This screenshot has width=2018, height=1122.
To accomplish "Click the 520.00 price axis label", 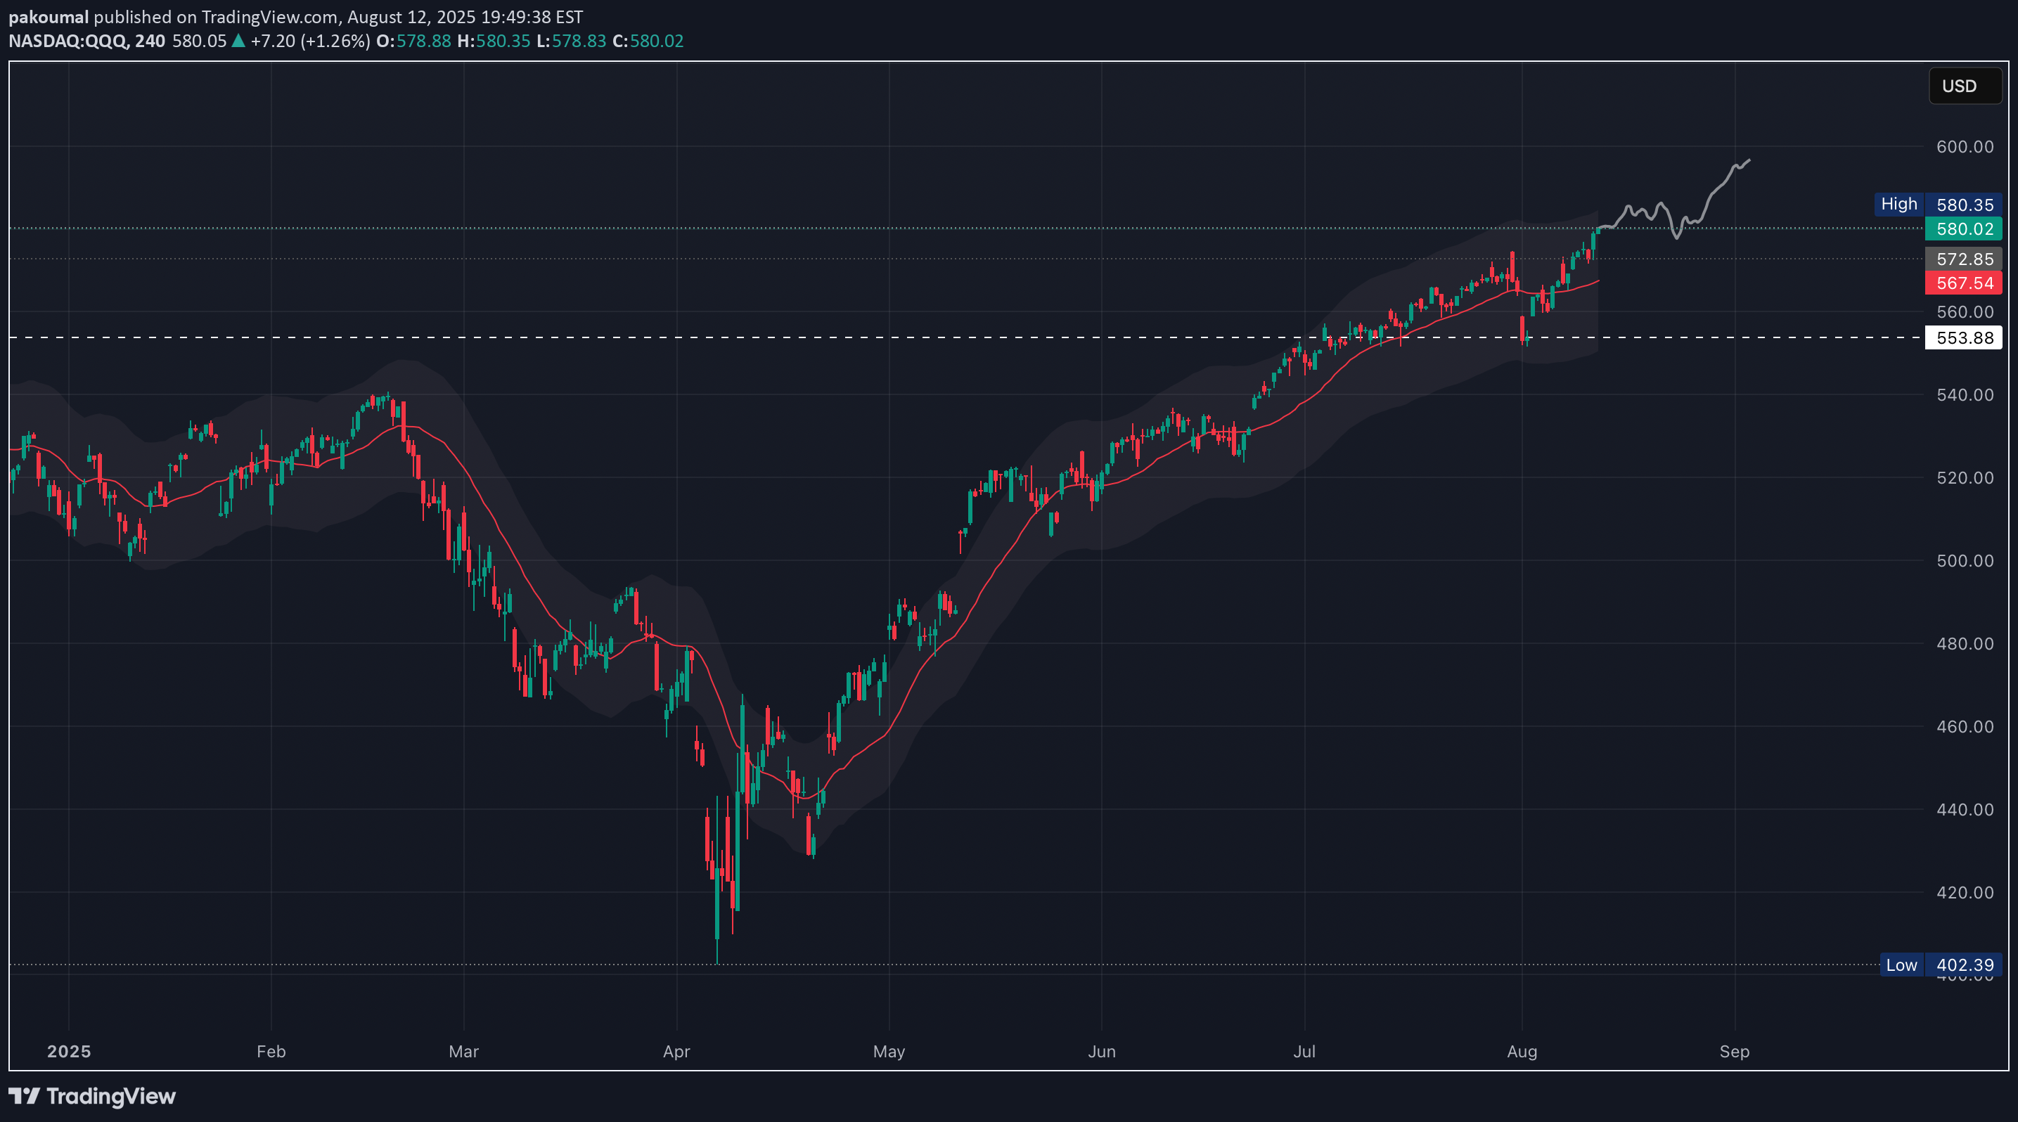I will click(x=1965, y=477).
